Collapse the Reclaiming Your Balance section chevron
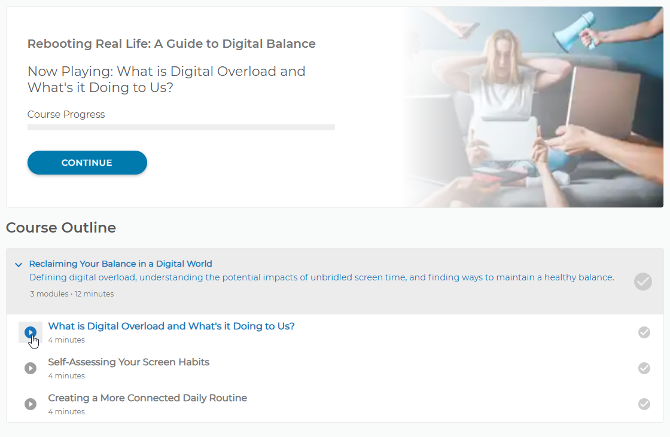Image resolution: width=670 pixels, height=437 pixels. [x=19, y=264]
